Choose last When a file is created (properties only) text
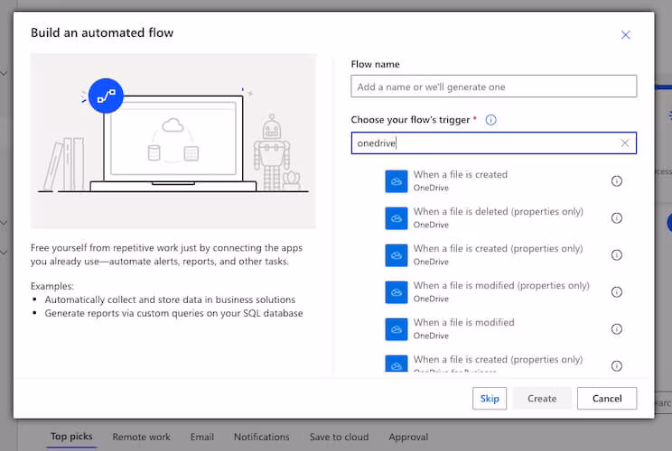Image resolution: width=672 pixels, height=451 pixels. 498,359
